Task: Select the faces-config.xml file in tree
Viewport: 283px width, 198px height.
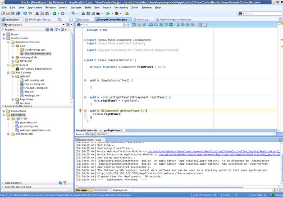Action: [x=34, y=84]
